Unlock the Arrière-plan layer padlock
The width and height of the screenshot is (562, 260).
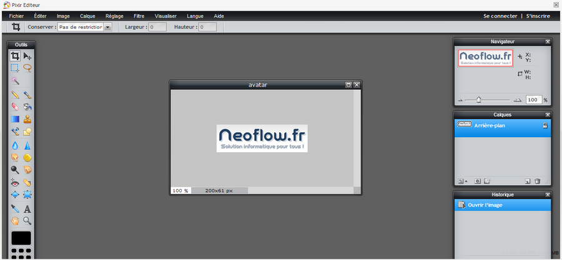(545, 125)
